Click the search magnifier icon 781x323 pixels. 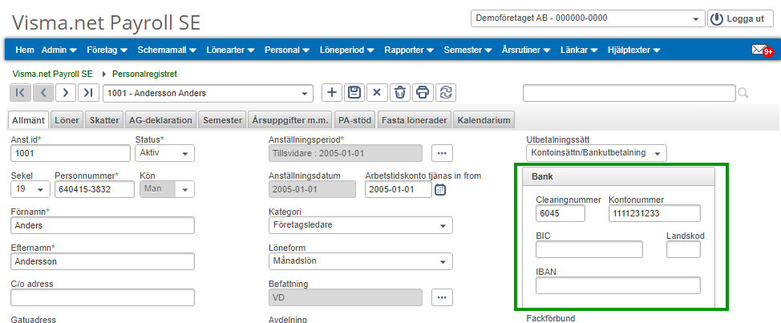[x=743, y=93]
